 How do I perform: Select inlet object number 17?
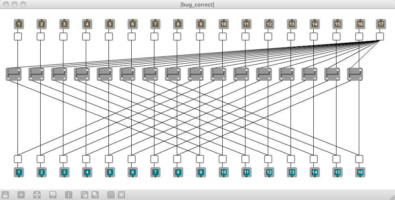(x=381, y=24)
